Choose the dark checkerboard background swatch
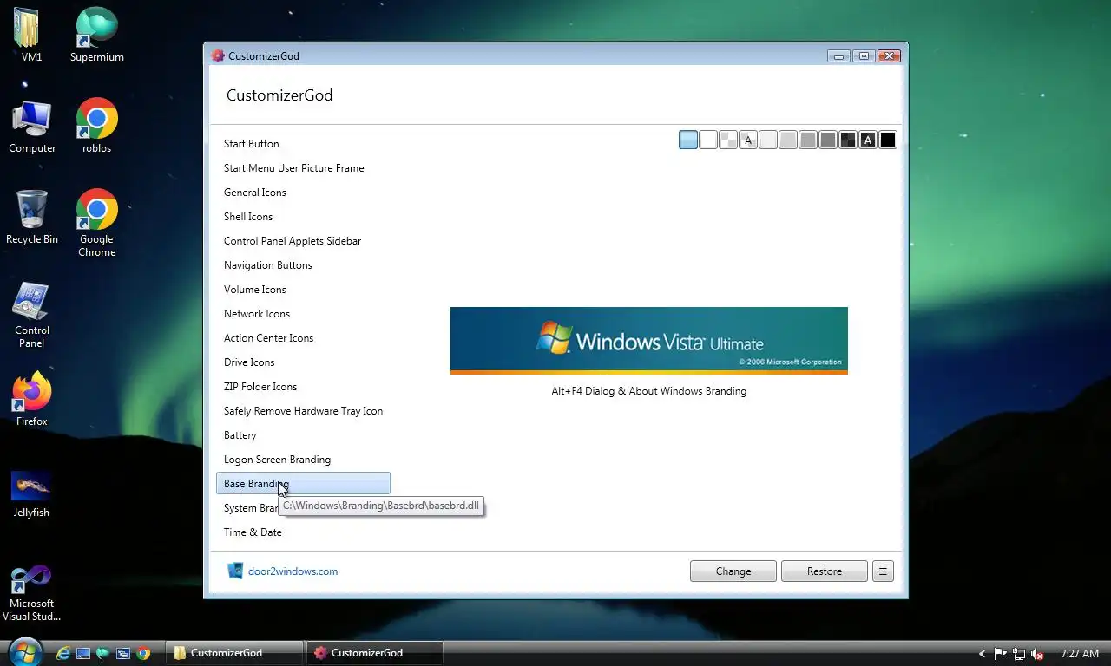 coord(848,140)
